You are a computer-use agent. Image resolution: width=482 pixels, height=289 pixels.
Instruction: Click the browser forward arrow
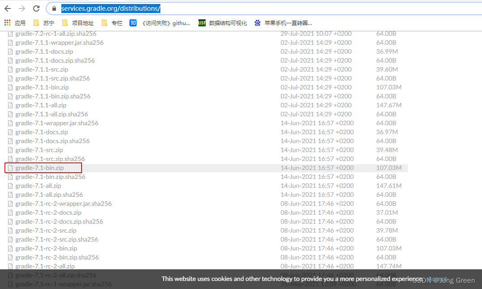click(x=21, y=8)
